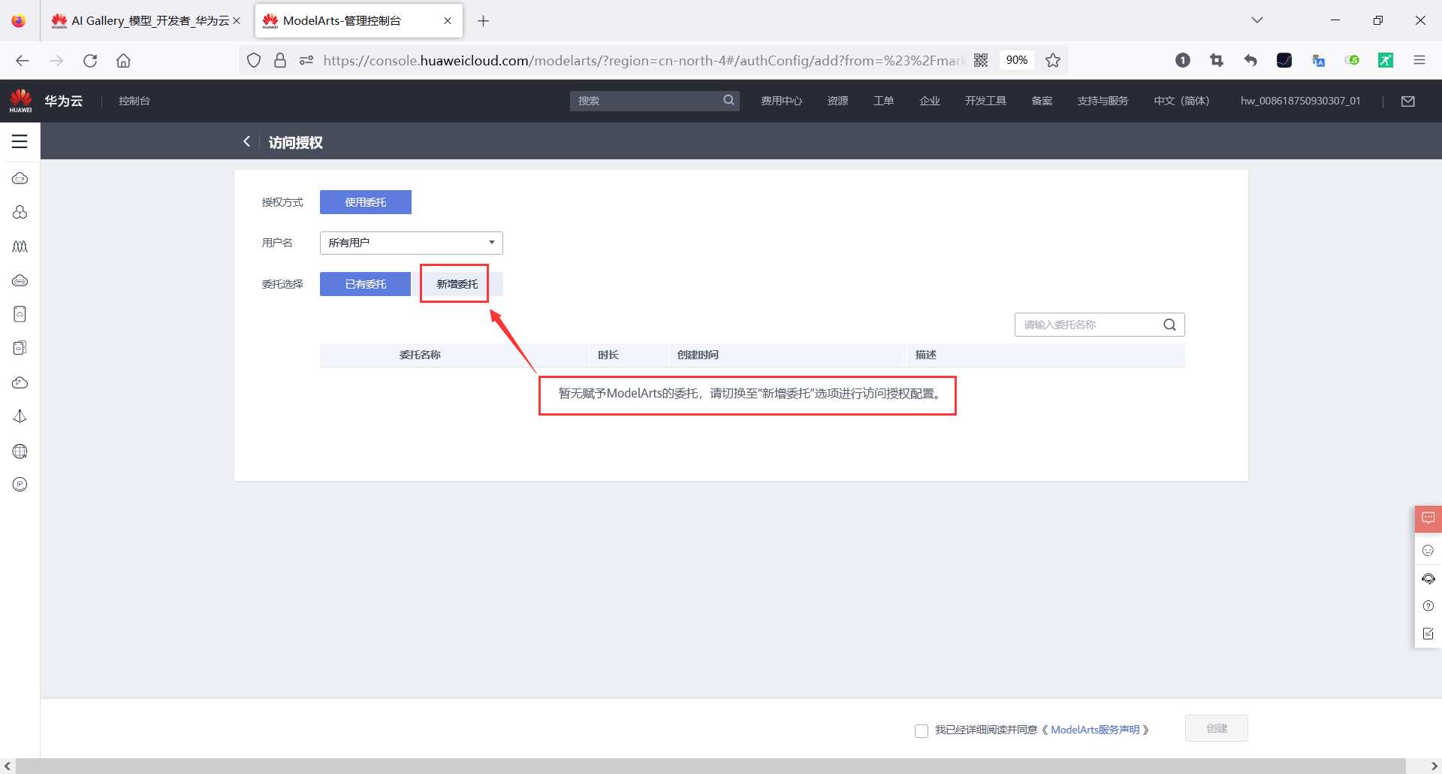This screenshot has width=1442, height=774.
Task: Open the QR code icon in the address bar
Action: click(981, 60)
